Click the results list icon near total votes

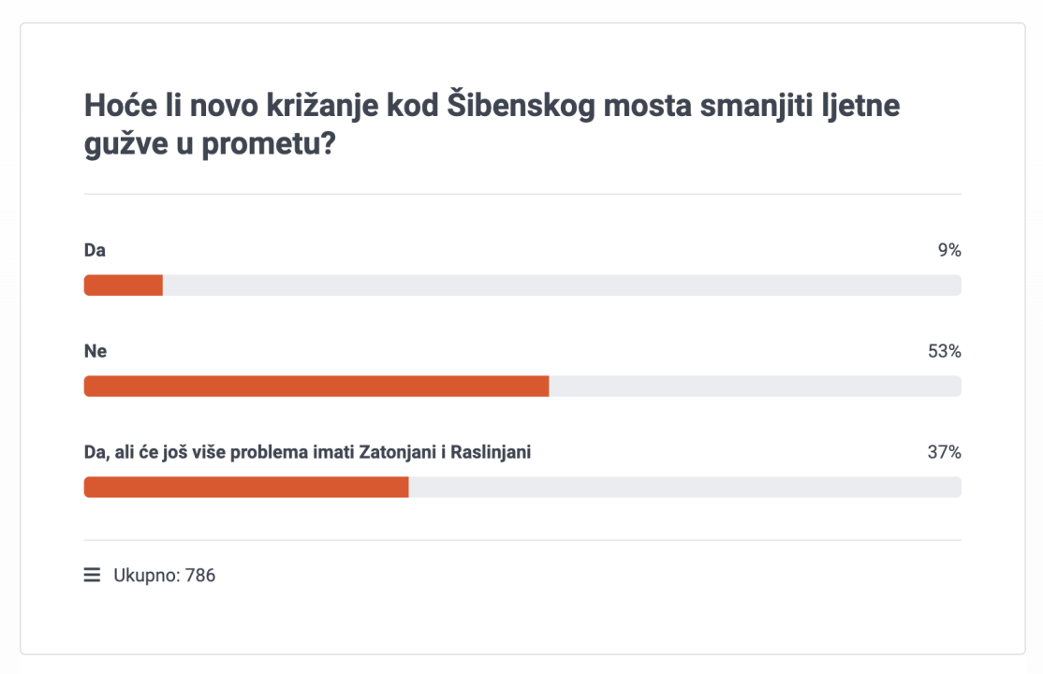pyautogui.click(x=90, y=576)
